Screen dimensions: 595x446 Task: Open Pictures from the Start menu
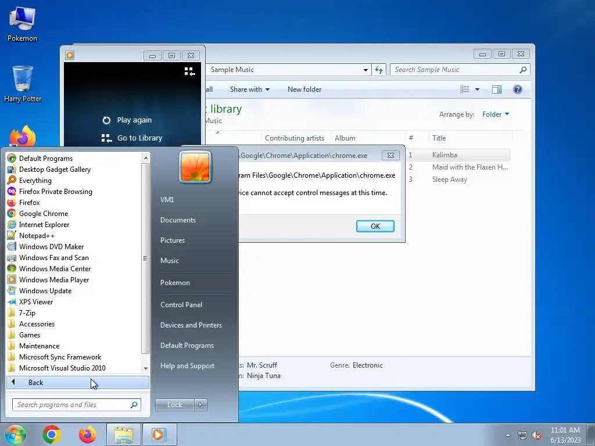(x=172, y=240)
